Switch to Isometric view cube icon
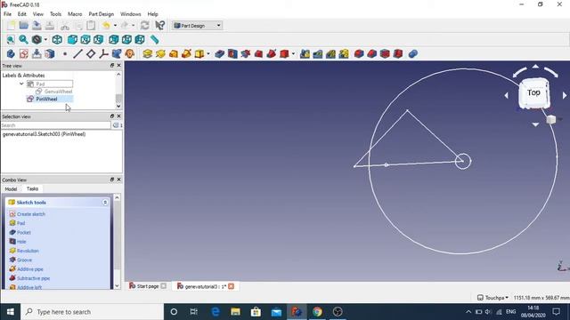Image resolution: width=570 pixels, height=320 pixels. point(57,39)
